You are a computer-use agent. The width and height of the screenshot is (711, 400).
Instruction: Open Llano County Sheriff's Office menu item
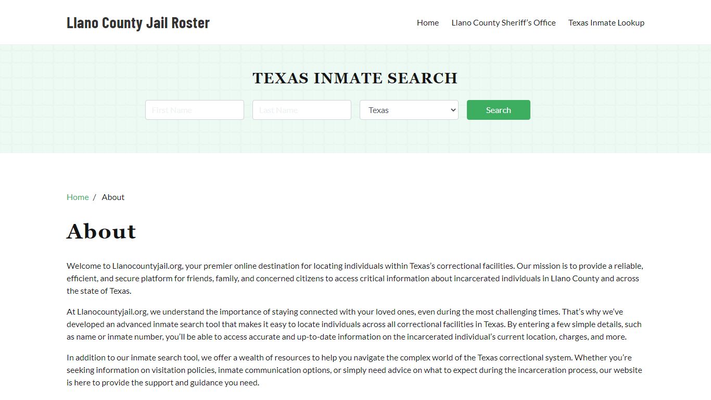click(503, 22)
